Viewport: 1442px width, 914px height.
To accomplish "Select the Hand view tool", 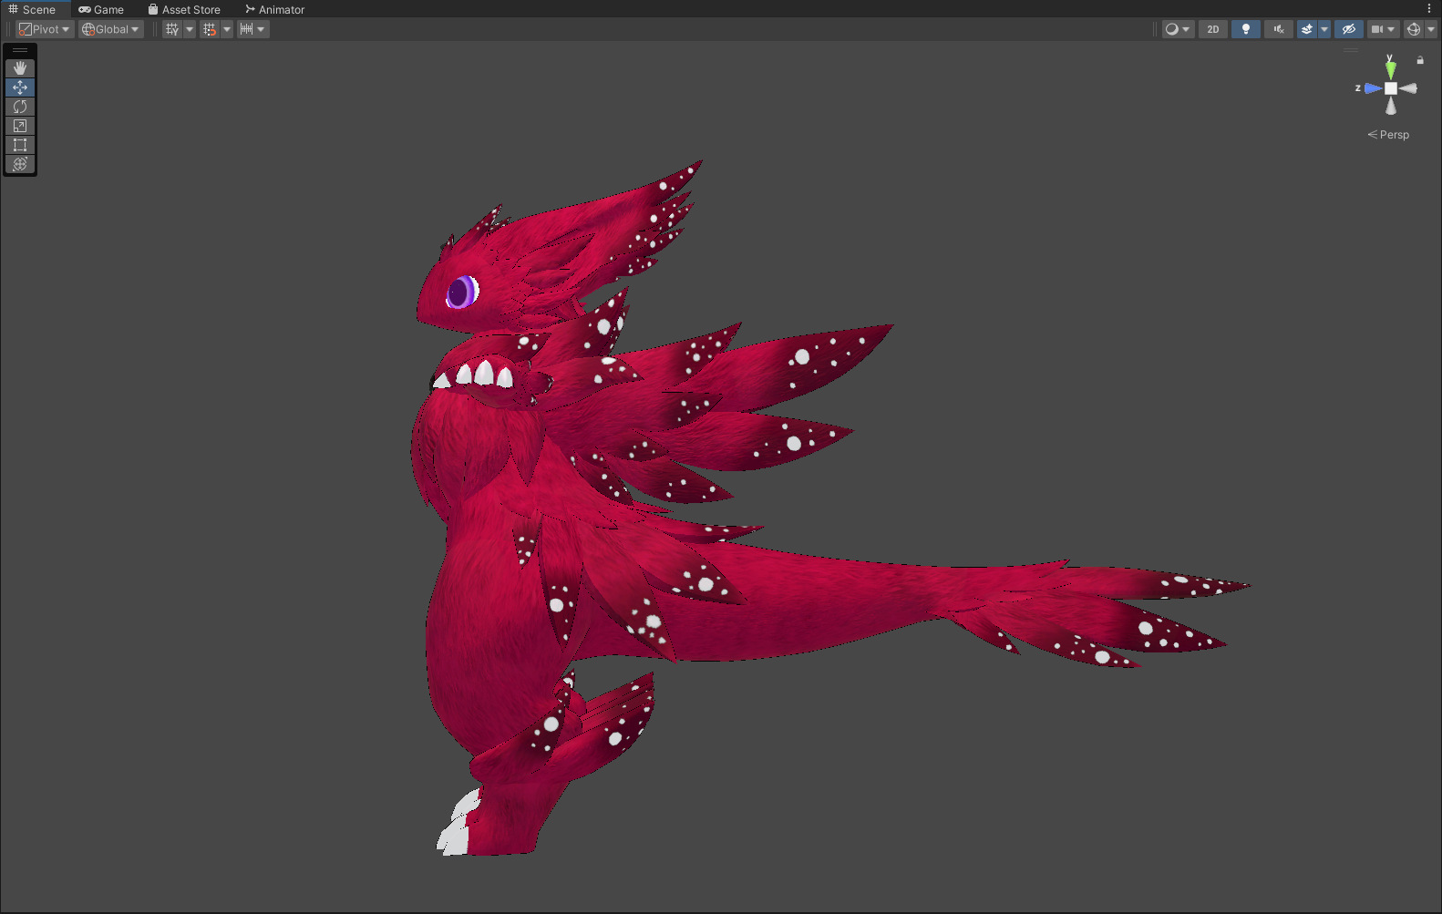I will coord(20,68).
